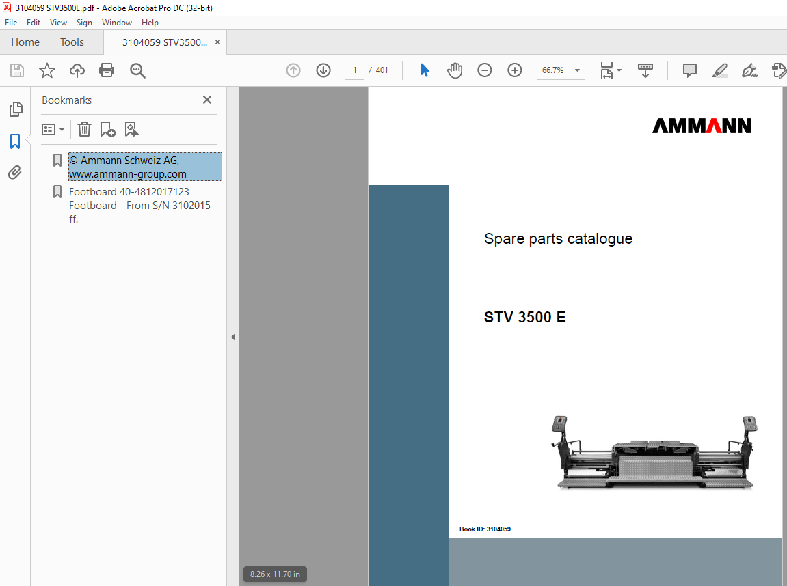Screen dimensions: 787x586
Task: Close the 3104059 STV3500 document tab
Action: tap(217, 42)
